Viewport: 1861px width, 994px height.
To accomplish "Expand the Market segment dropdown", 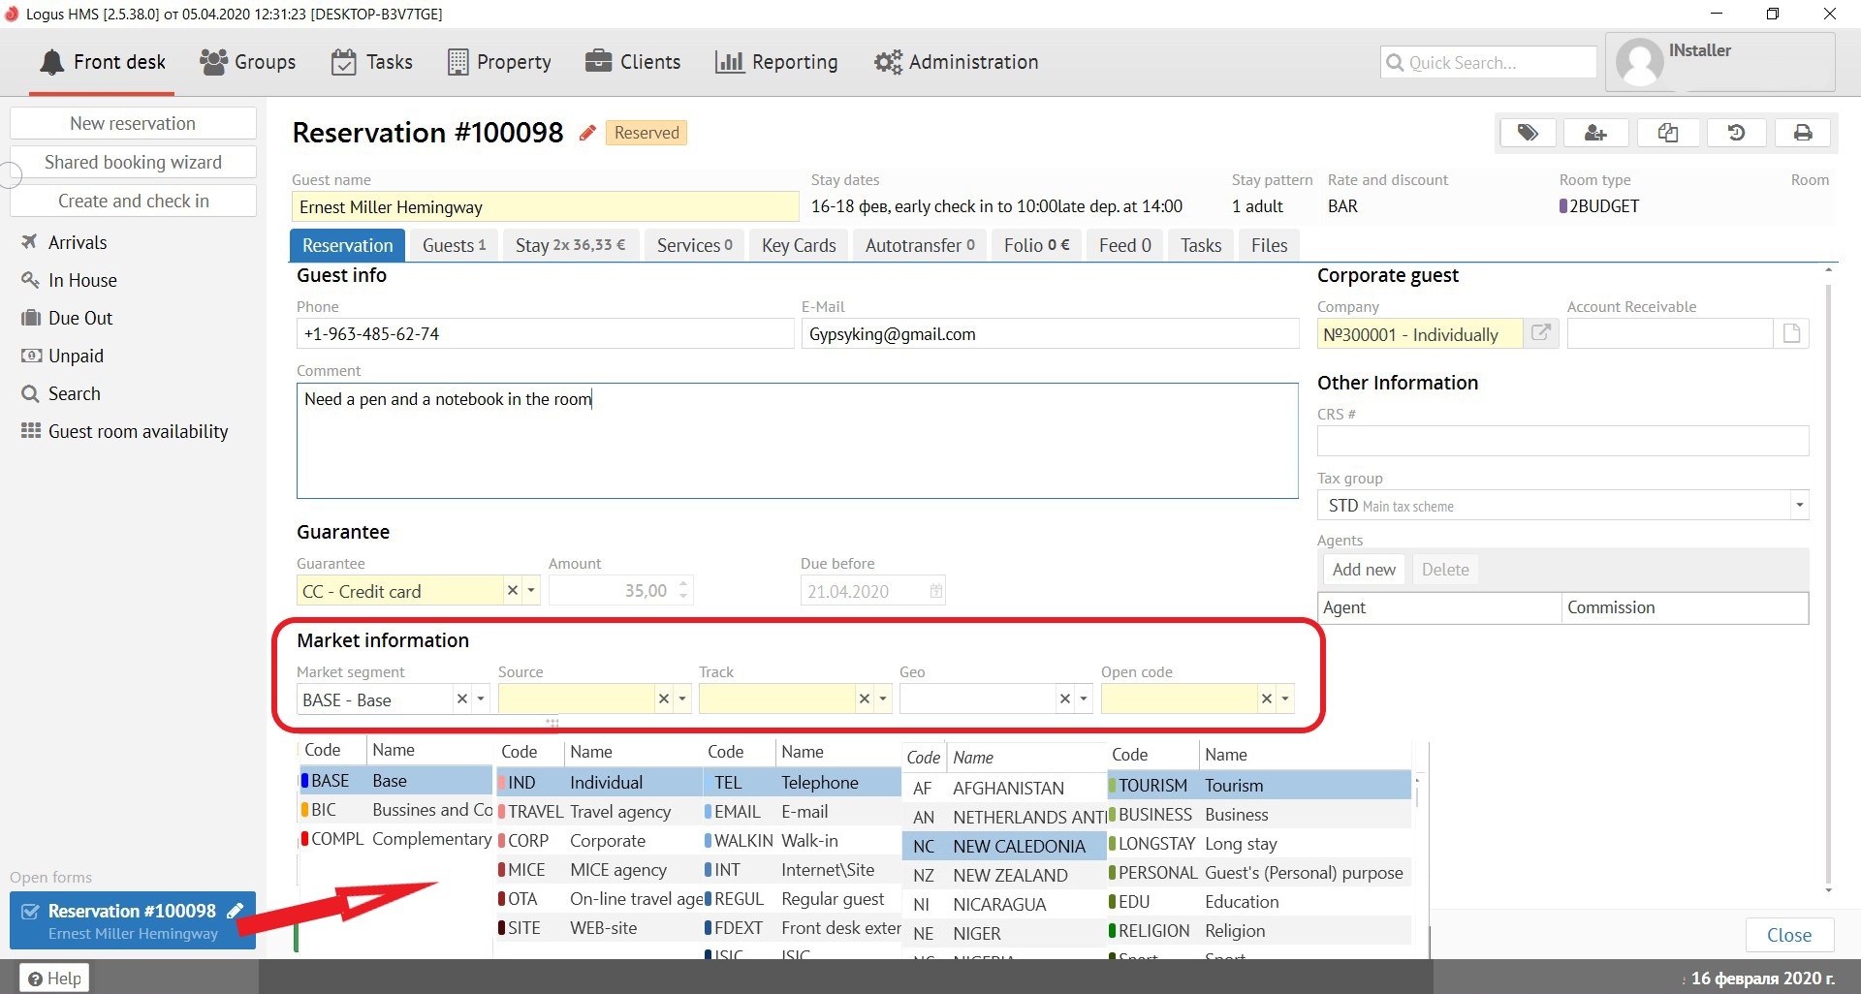I will pyautogui.click(x=481, y=699).
